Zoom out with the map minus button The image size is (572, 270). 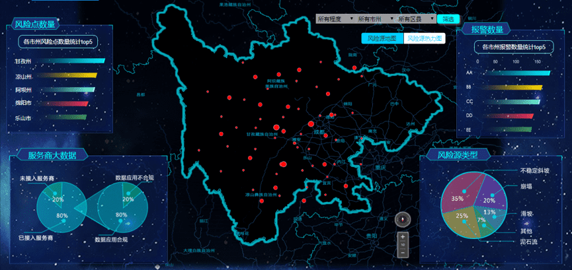(403, 252)
